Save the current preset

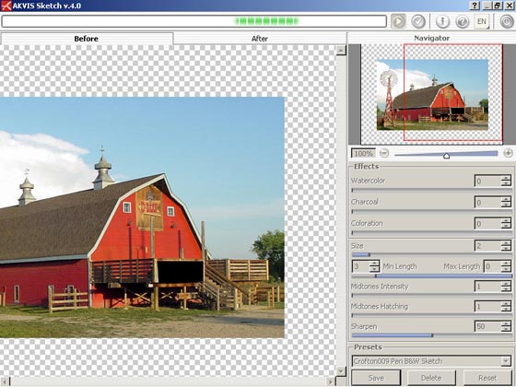coord(376,378)
